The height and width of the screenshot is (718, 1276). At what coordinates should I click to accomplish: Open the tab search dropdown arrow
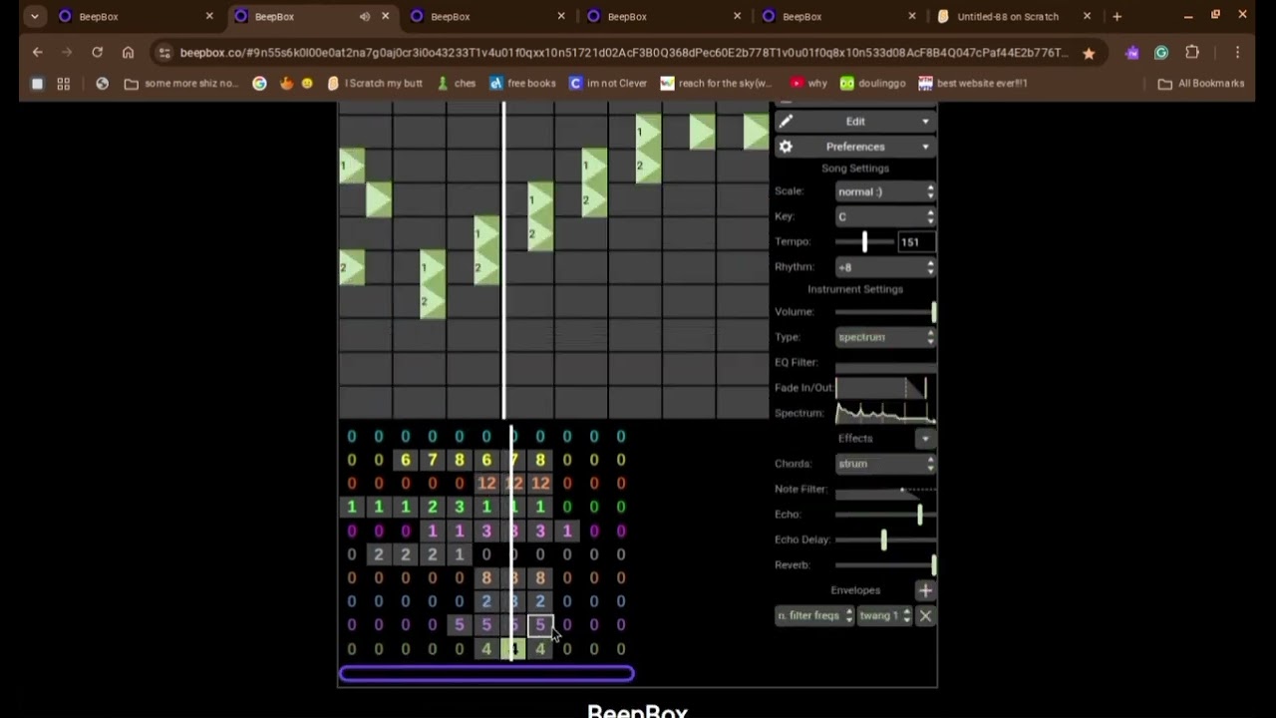(x=35, y=16)
